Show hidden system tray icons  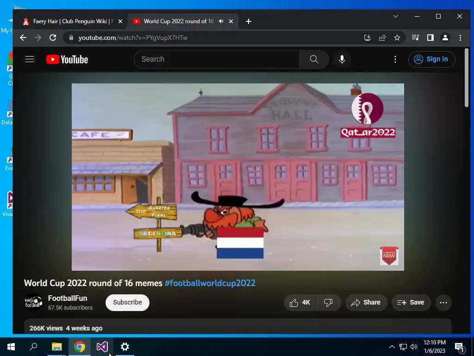392,347
